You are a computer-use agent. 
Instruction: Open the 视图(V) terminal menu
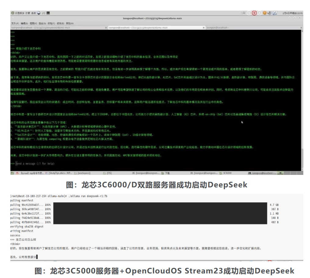pyautogui.click(x=33, y=23)
